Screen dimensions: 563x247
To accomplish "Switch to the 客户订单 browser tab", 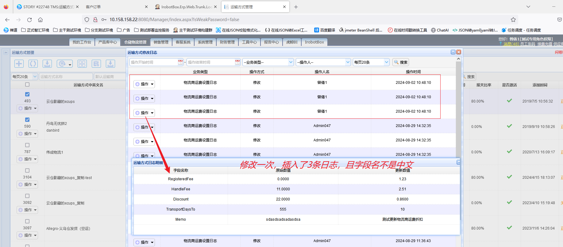I will 93,7.
